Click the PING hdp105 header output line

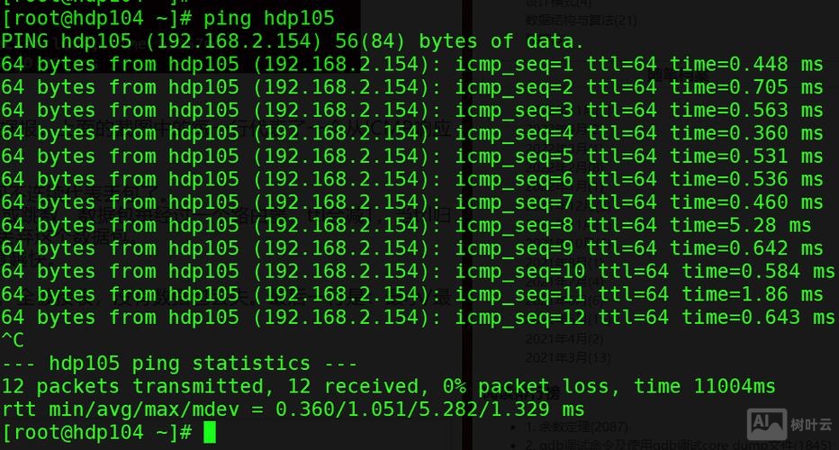293,40
